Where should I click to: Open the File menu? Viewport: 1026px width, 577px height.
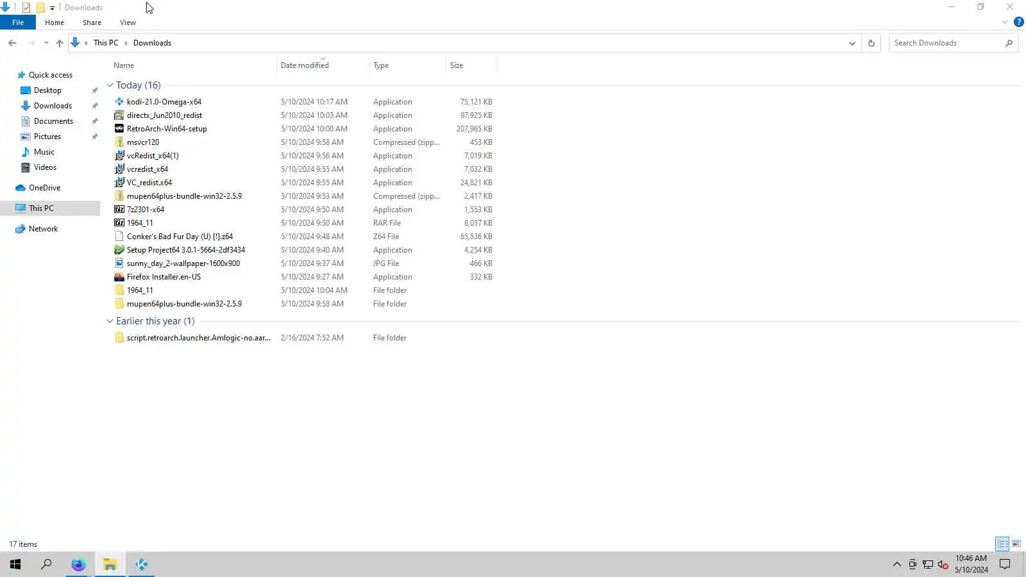coord(18,22)
